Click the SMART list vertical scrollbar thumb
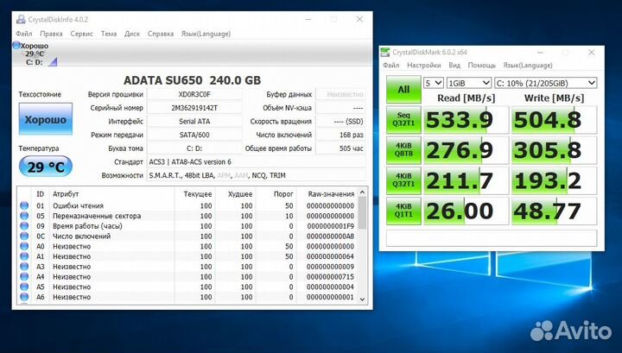This screenshot has width=622, height=353. (x=362, y=213)
